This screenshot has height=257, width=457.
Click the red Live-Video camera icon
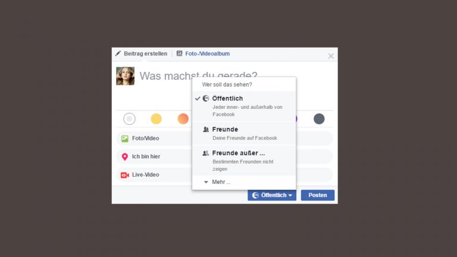125,175
